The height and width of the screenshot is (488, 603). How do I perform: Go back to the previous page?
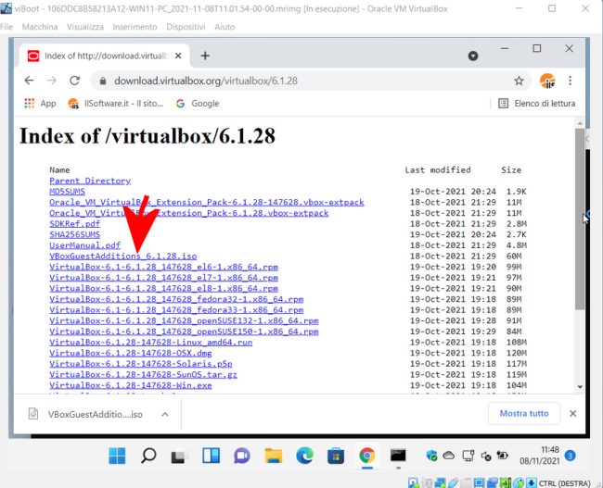click(x=29, y=81)
